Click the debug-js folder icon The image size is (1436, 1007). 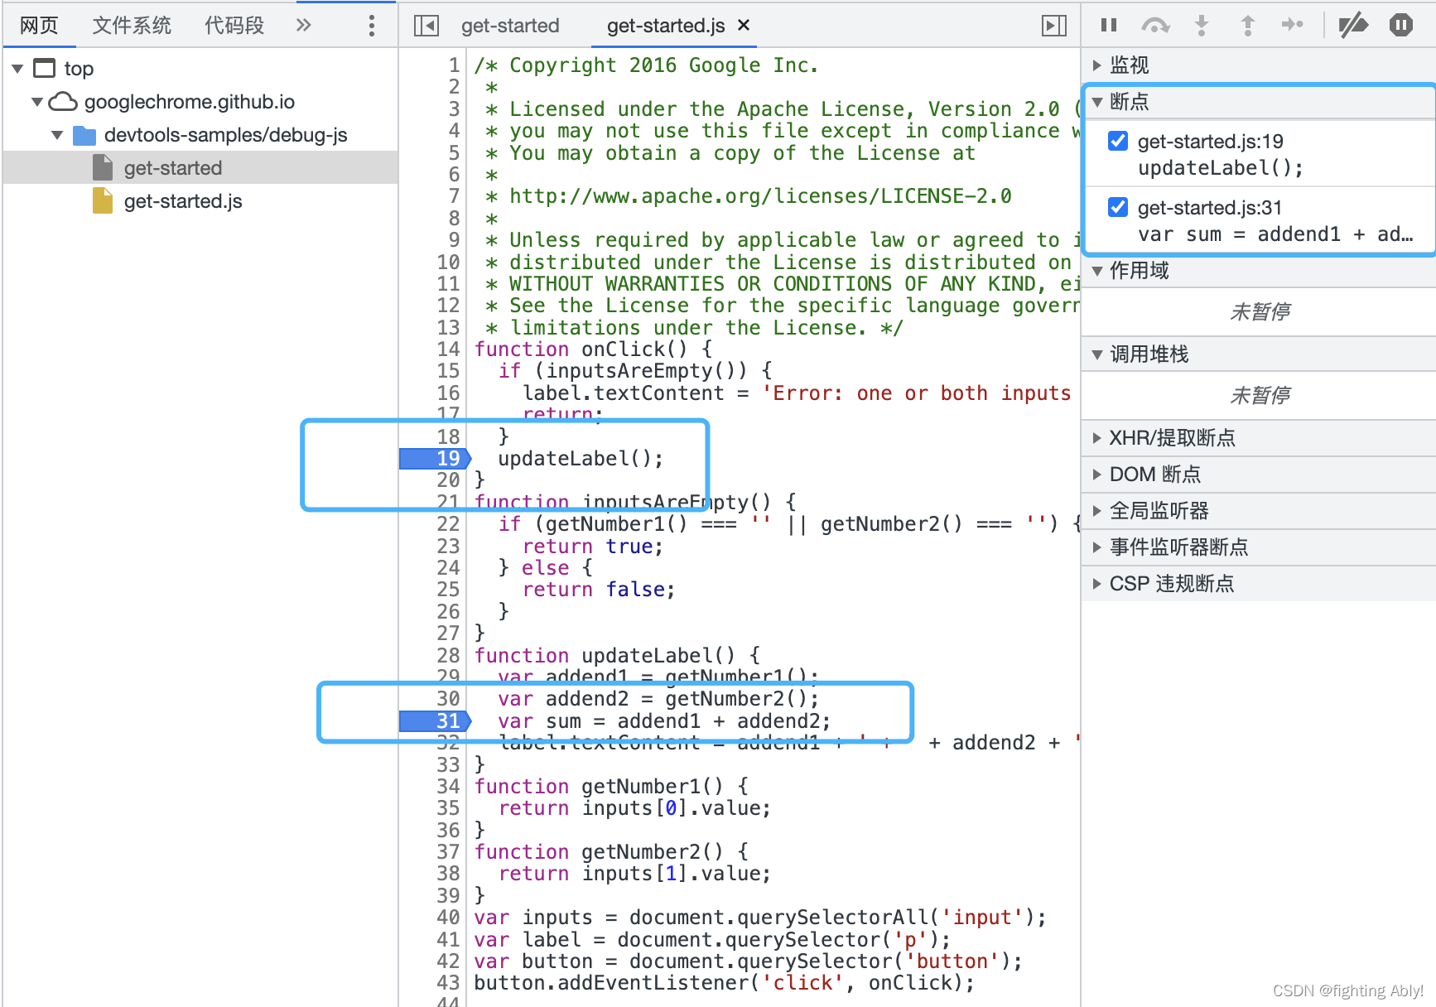[84, 135]
